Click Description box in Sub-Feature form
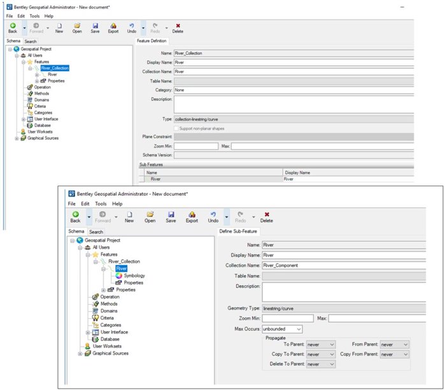 [x=344, y=292]
